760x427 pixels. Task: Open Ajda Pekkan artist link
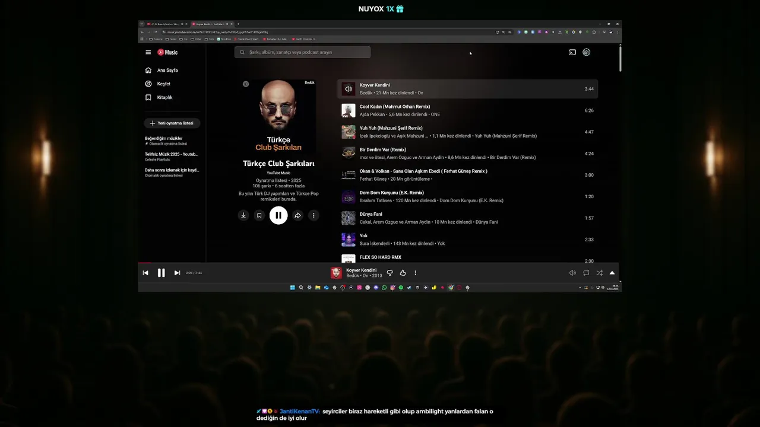372,114
